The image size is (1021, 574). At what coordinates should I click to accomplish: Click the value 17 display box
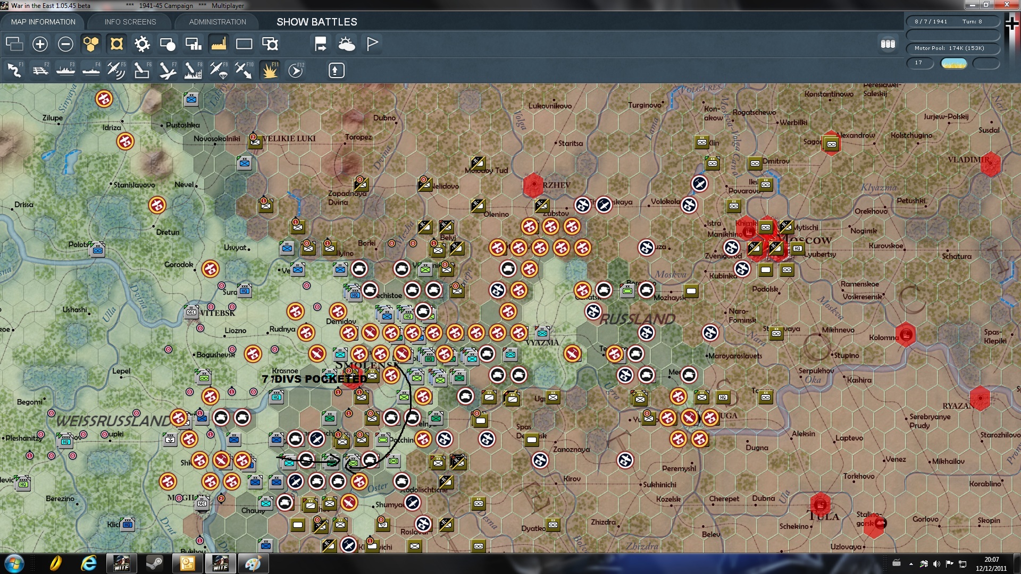[x=920, y=63]
